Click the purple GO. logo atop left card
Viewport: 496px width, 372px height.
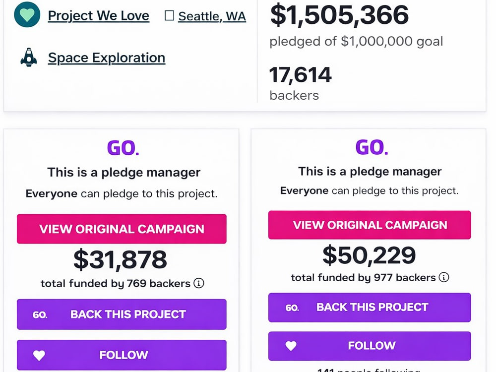click(x=123, y=148)
